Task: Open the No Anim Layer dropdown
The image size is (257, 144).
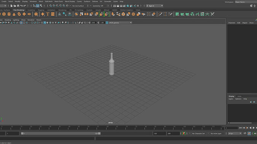Action: point(216,133)
